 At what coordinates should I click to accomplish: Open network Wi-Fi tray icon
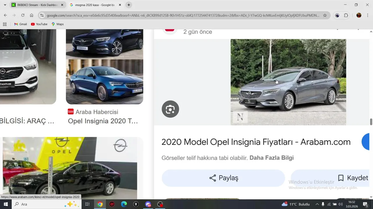pos(329,204)
